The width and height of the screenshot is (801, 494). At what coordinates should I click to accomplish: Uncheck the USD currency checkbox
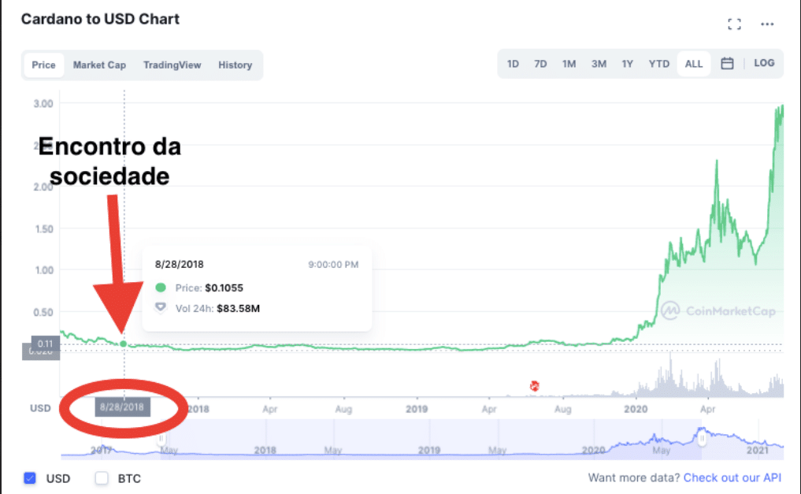click(30, 478)
